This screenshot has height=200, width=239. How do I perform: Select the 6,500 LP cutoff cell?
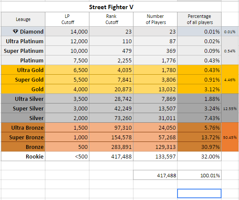67,70
